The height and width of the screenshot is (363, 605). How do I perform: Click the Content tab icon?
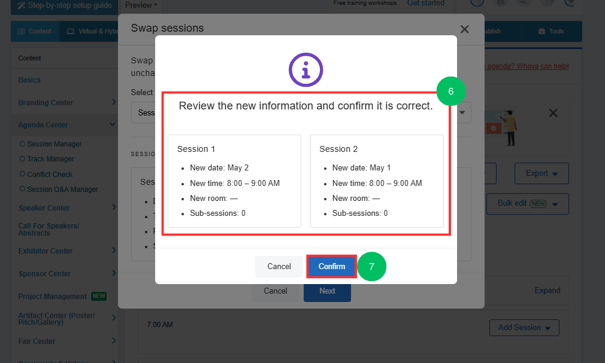(21, 31)
